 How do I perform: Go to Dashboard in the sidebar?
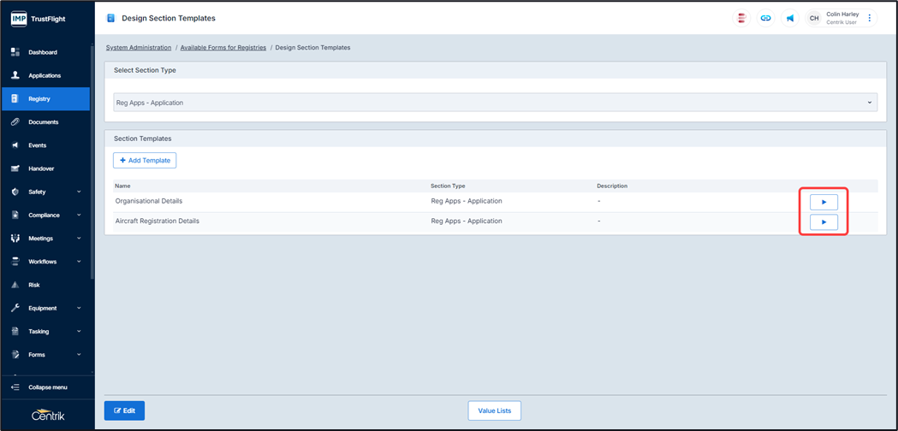[43, 52]
